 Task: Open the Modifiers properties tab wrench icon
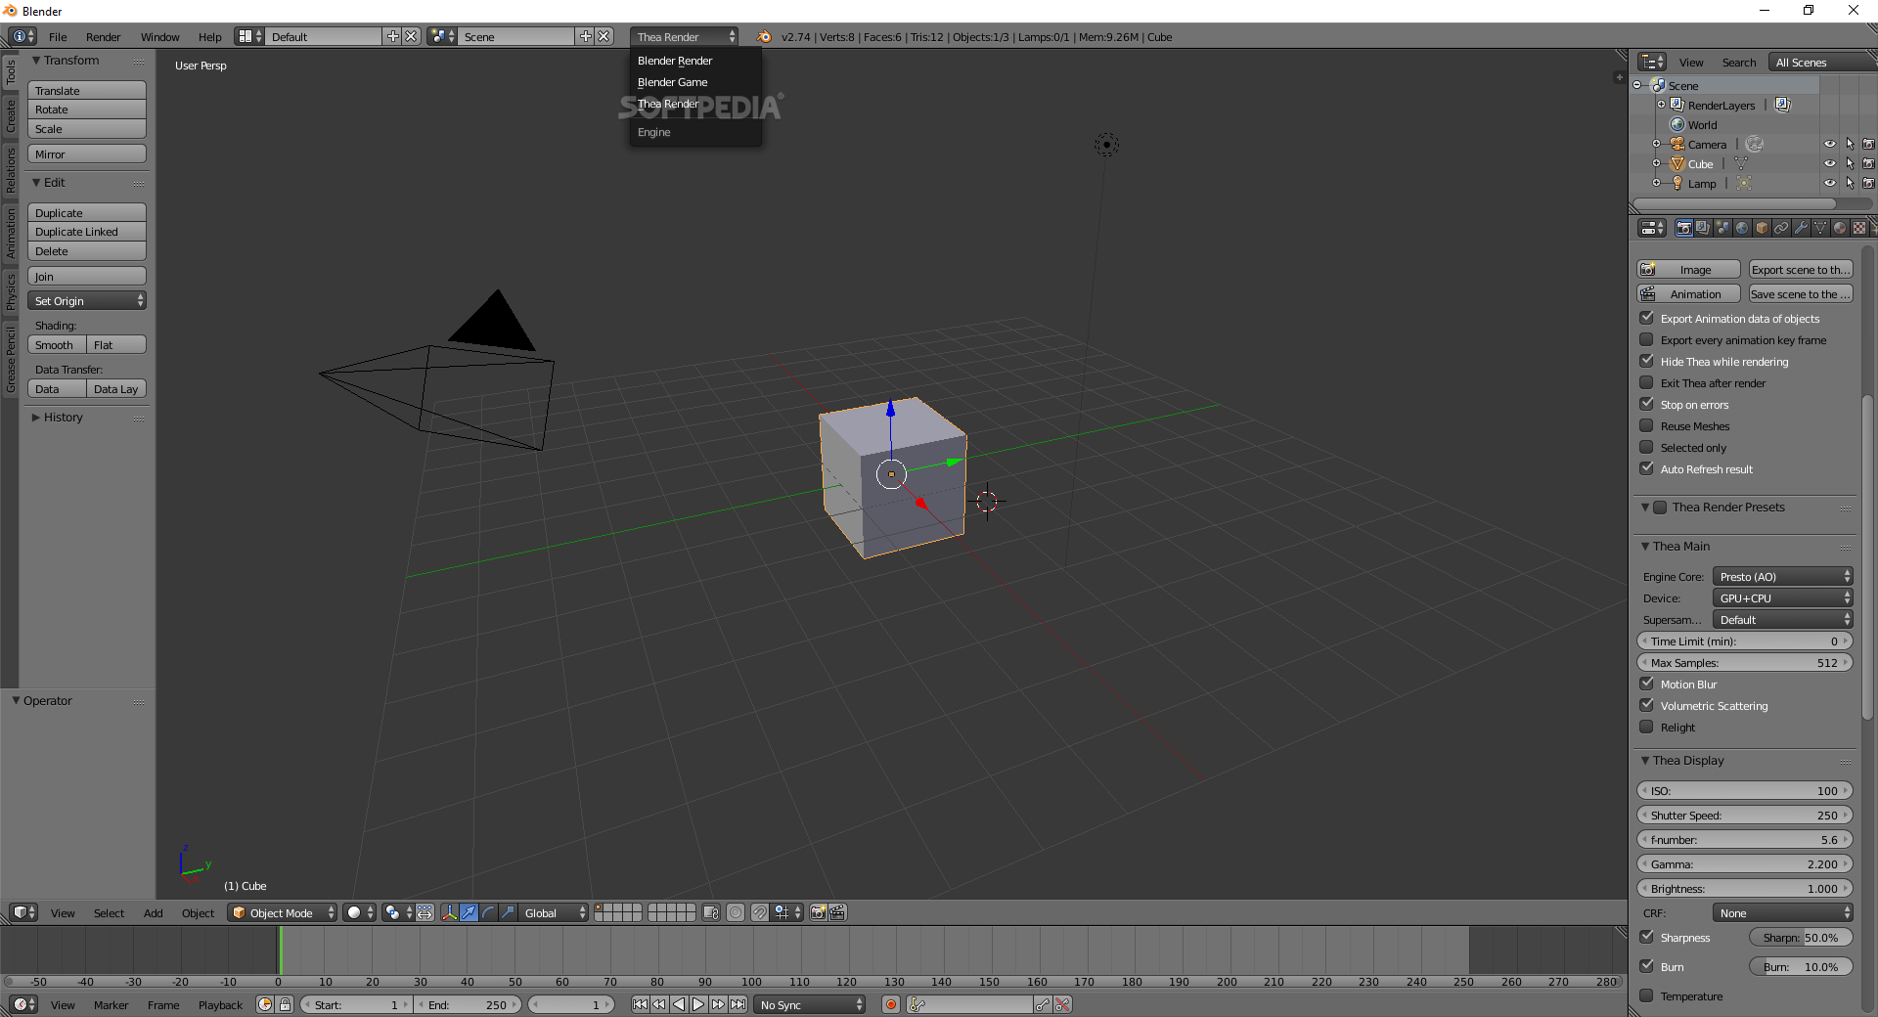(1801, 228)
